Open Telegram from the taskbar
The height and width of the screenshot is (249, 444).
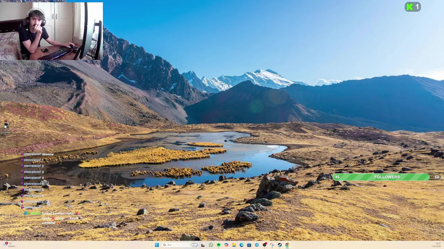pos(257,245)
